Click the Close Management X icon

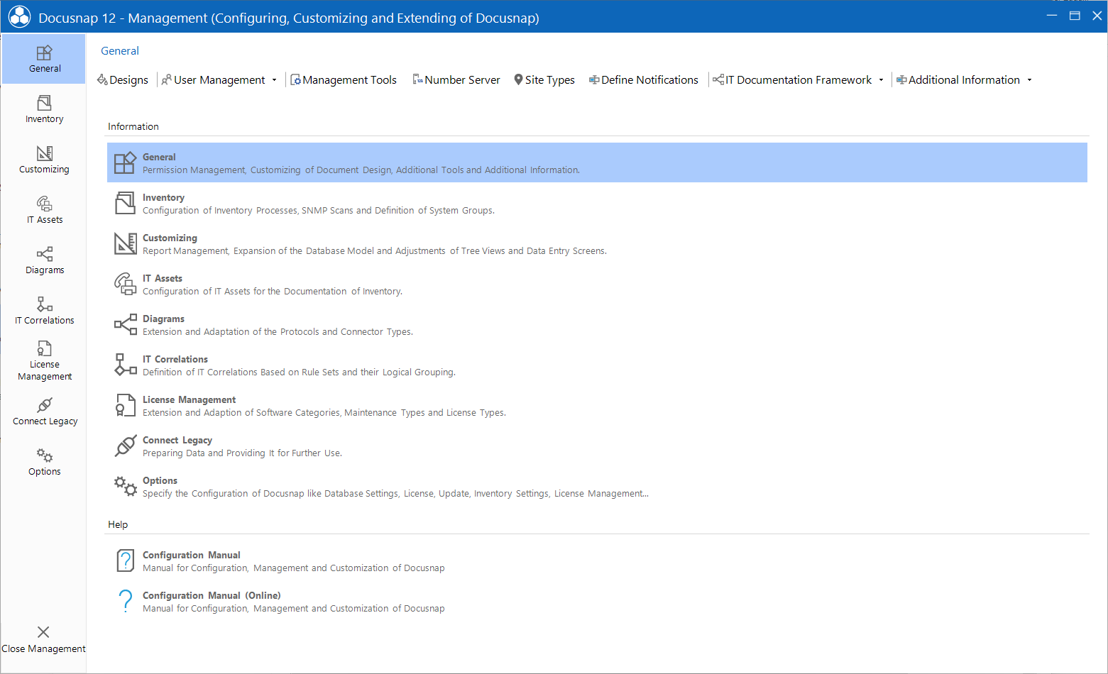click(x=43, y=632)
